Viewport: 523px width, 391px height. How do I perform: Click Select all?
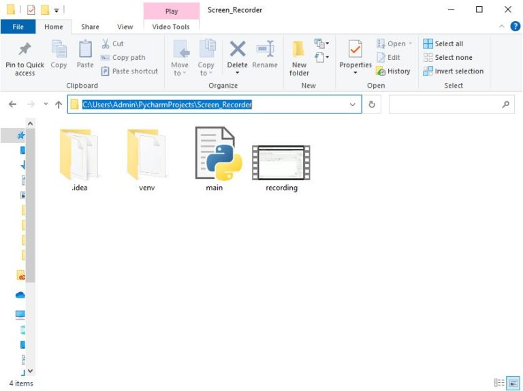[x=443, y=44]
